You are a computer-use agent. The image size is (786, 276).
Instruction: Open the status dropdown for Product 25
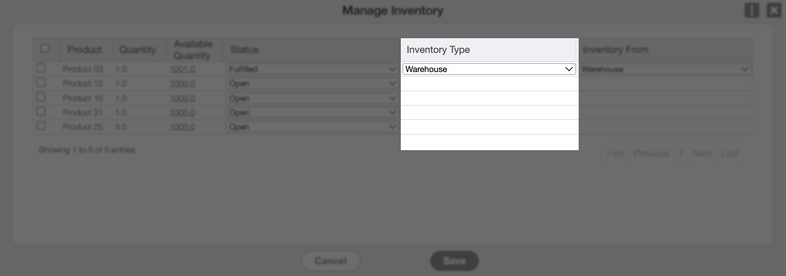(x=312, y=127)
